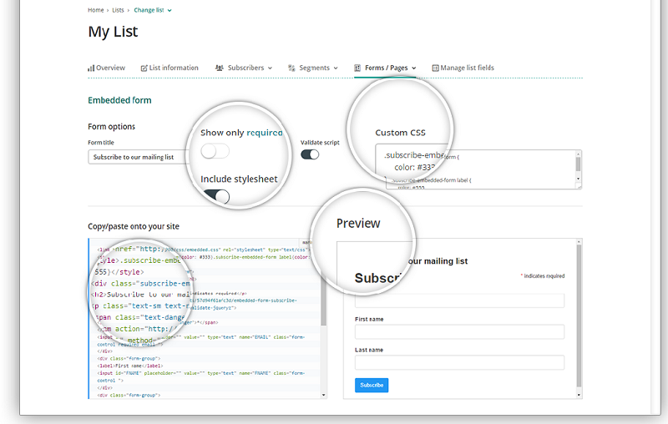Toggle the Show only required switch
Viewport: 668px width, 424px height.
click(215, 151)
